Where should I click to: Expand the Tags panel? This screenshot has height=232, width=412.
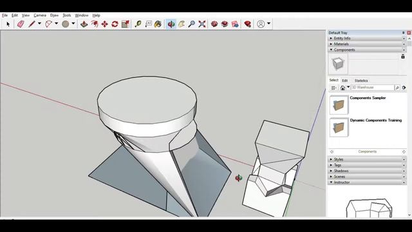pos(367,165)
